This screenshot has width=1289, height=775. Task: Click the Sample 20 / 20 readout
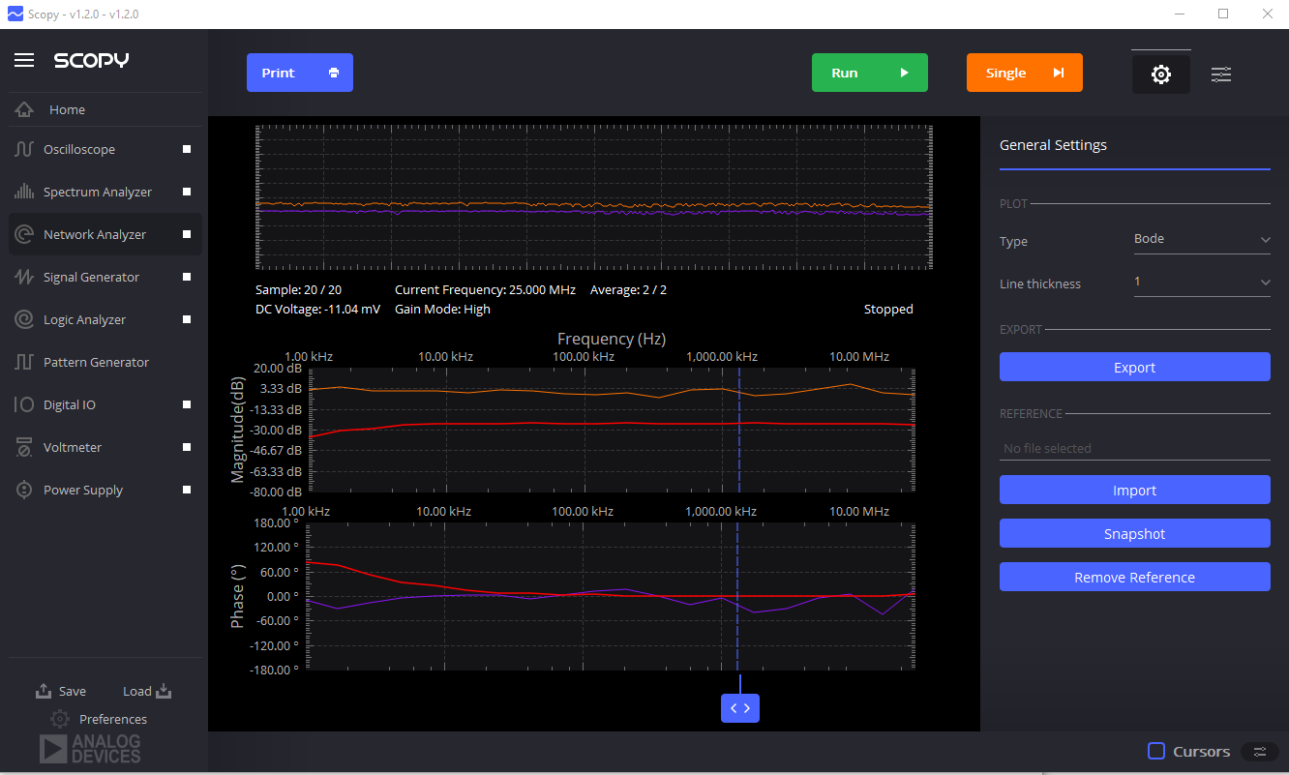[x=298, y=289]
